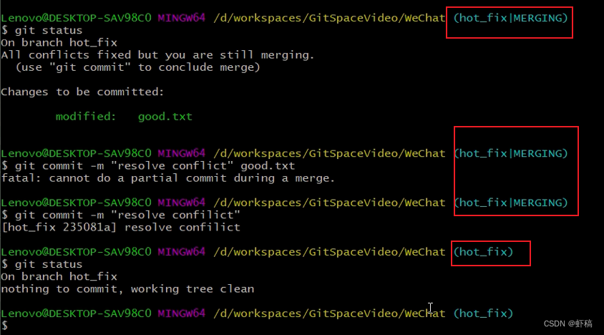Viewport: 604px width, 335px height.
Task: Click the green file name "good.txt" in the status output
Action: tap(165, 117)
